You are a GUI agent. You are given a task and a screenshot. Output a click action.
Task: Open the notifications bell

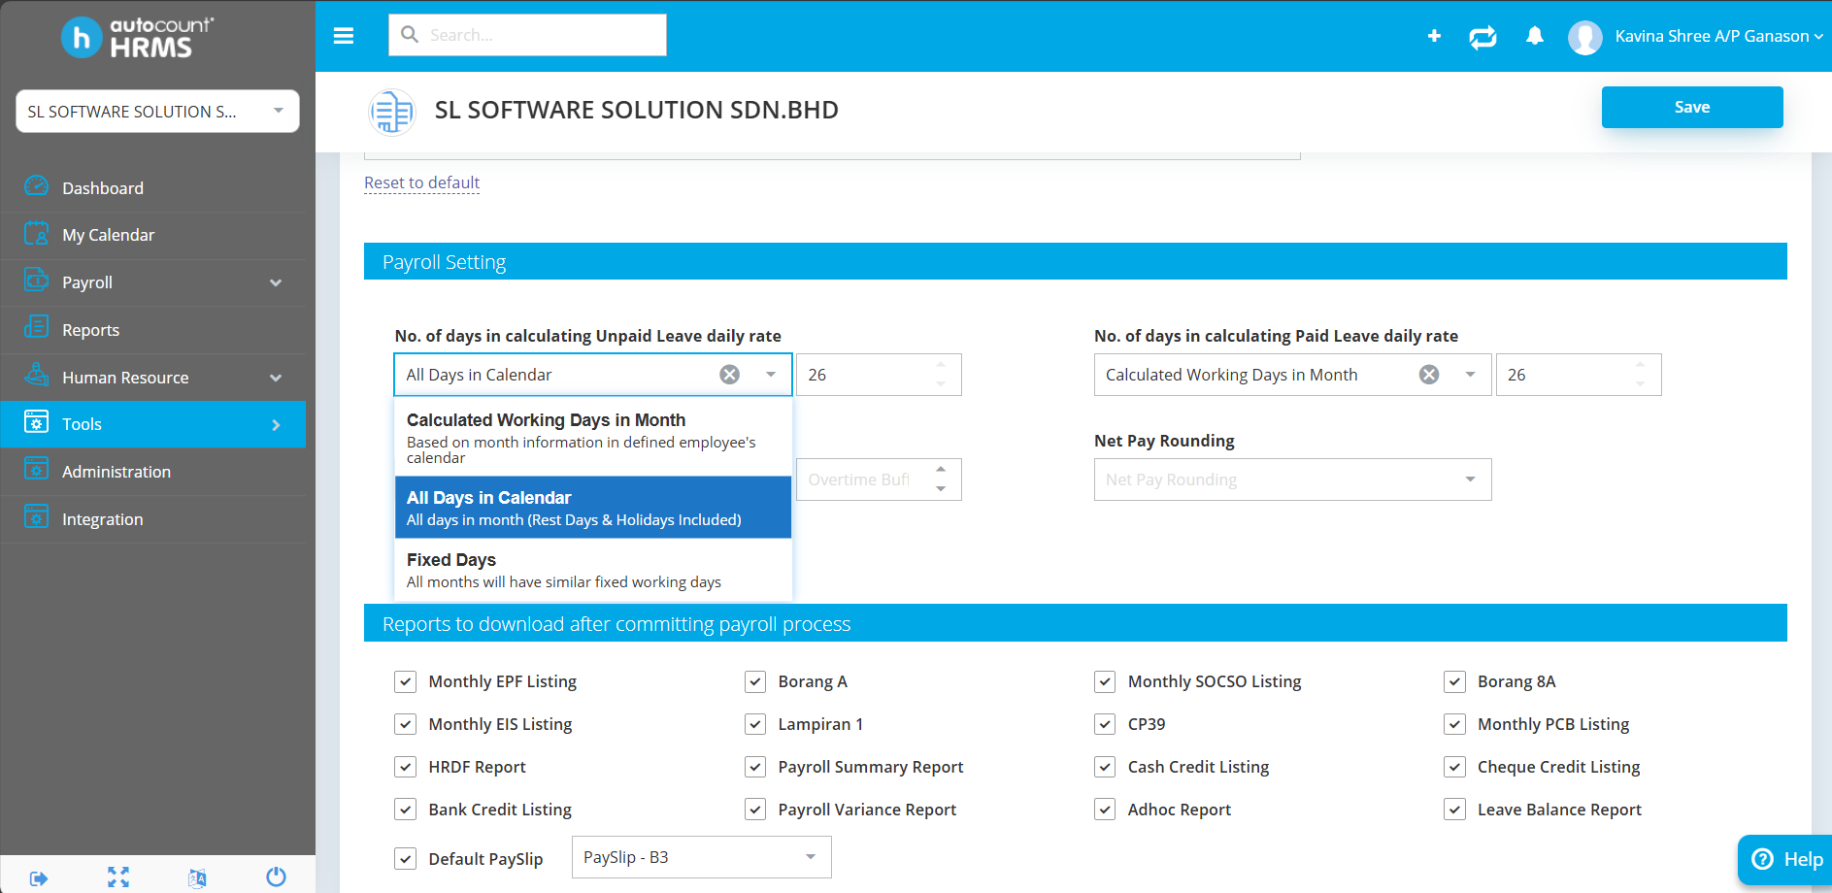click(x=1534, y=36)
